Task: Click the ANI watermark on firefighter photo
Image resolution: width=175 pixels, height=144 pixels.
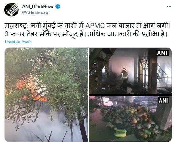Action: click(x=162, y=53)
